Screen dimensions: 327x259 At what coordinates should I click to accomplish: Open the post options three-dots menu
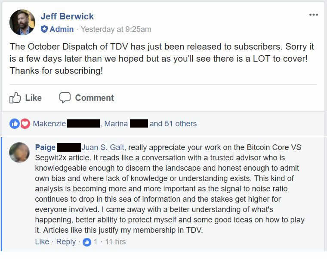point(314,15)
